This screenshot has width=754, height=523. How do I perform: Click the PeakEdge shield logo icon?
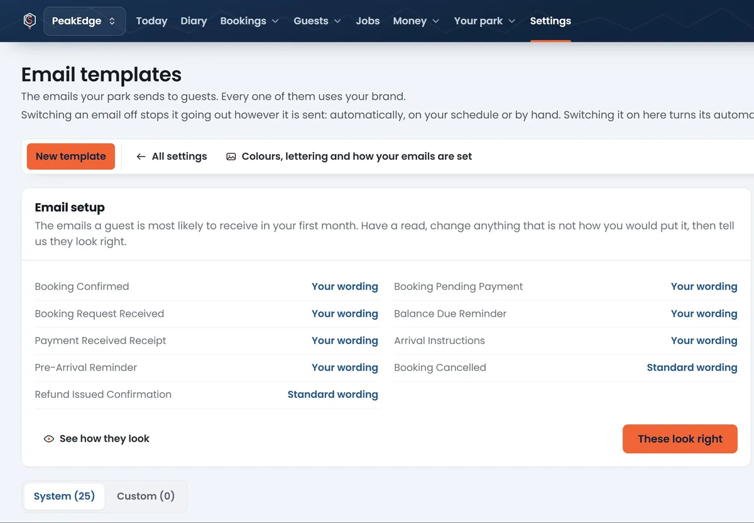30,21
